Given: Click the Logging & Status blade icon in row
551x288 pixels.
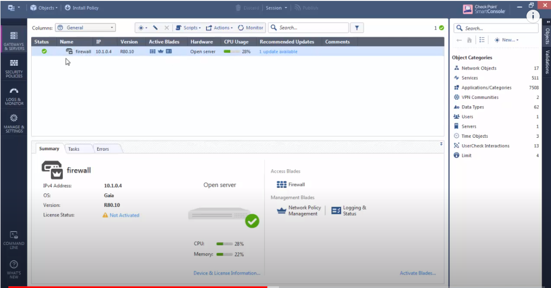Looking at the screenshot, I should 169,51.
